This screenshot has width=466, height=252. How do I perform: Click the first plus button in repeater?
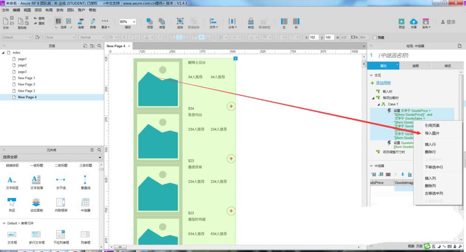[231, 106]
